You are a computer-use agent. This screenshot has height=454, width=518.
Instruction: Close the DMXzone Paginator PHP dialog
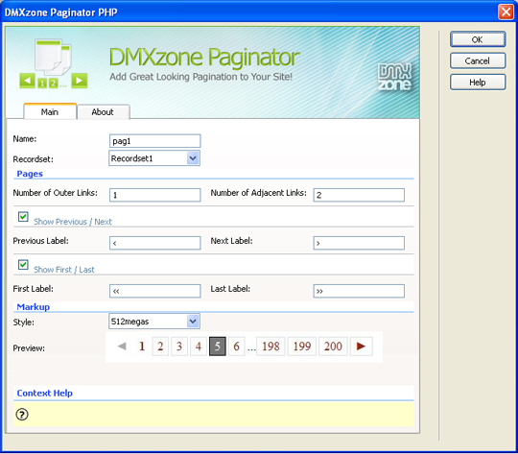click(x=506, y=12)
